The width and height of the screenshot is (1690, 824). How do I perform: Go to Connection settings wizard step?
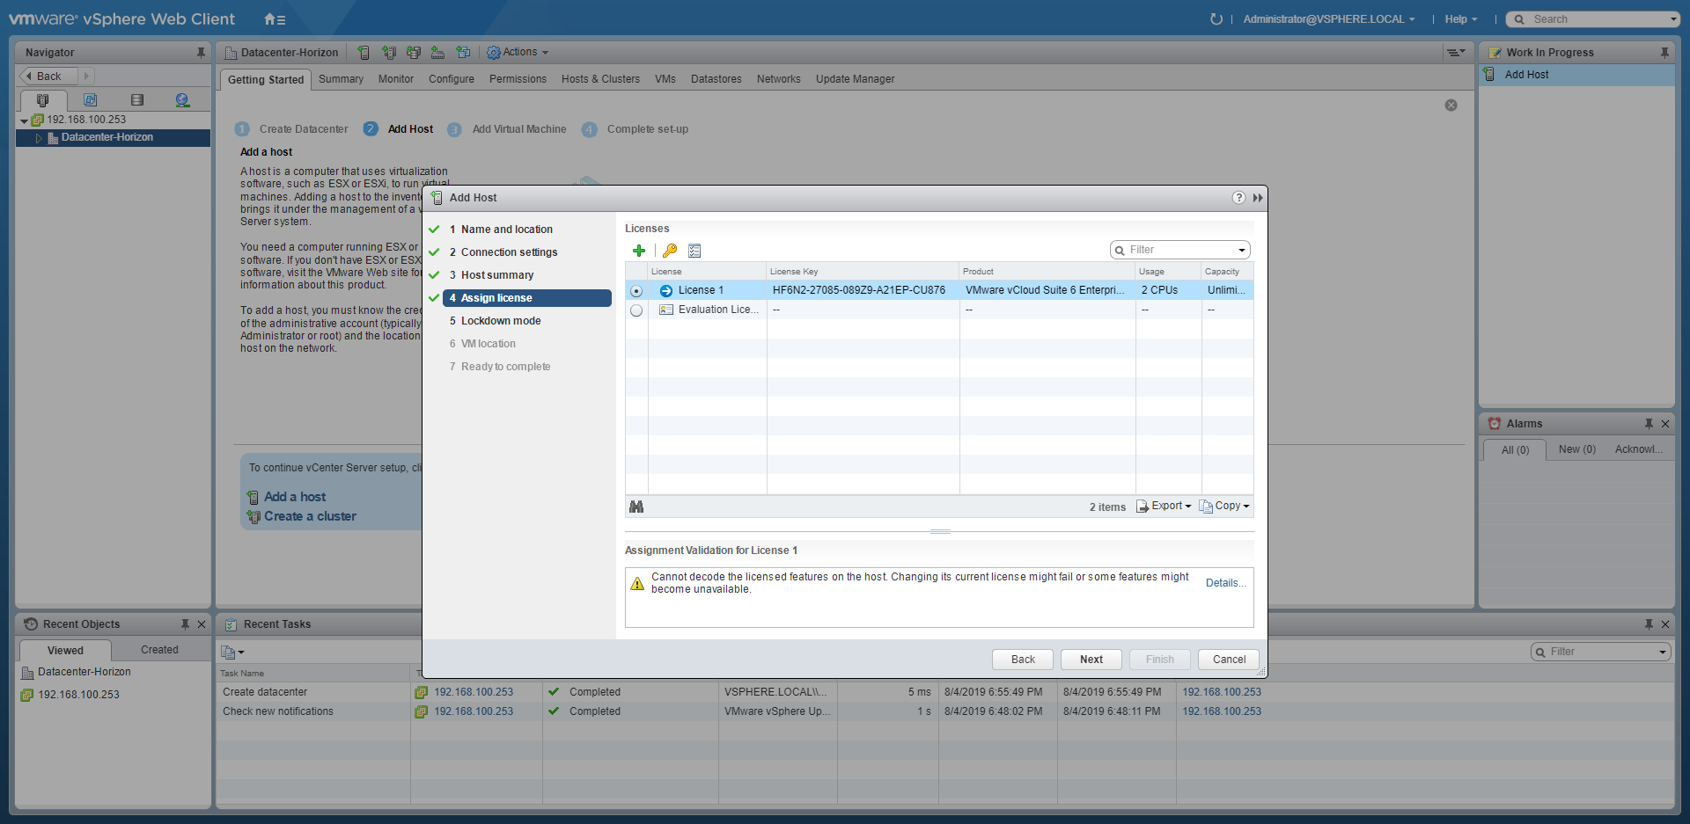pos(509,252)
